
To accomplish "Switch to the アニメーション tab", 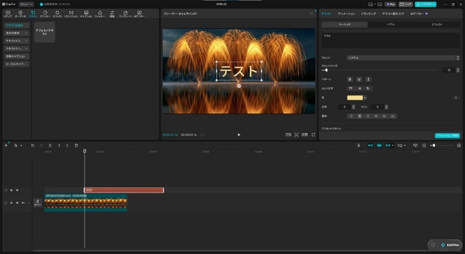I will click(346, 14).
